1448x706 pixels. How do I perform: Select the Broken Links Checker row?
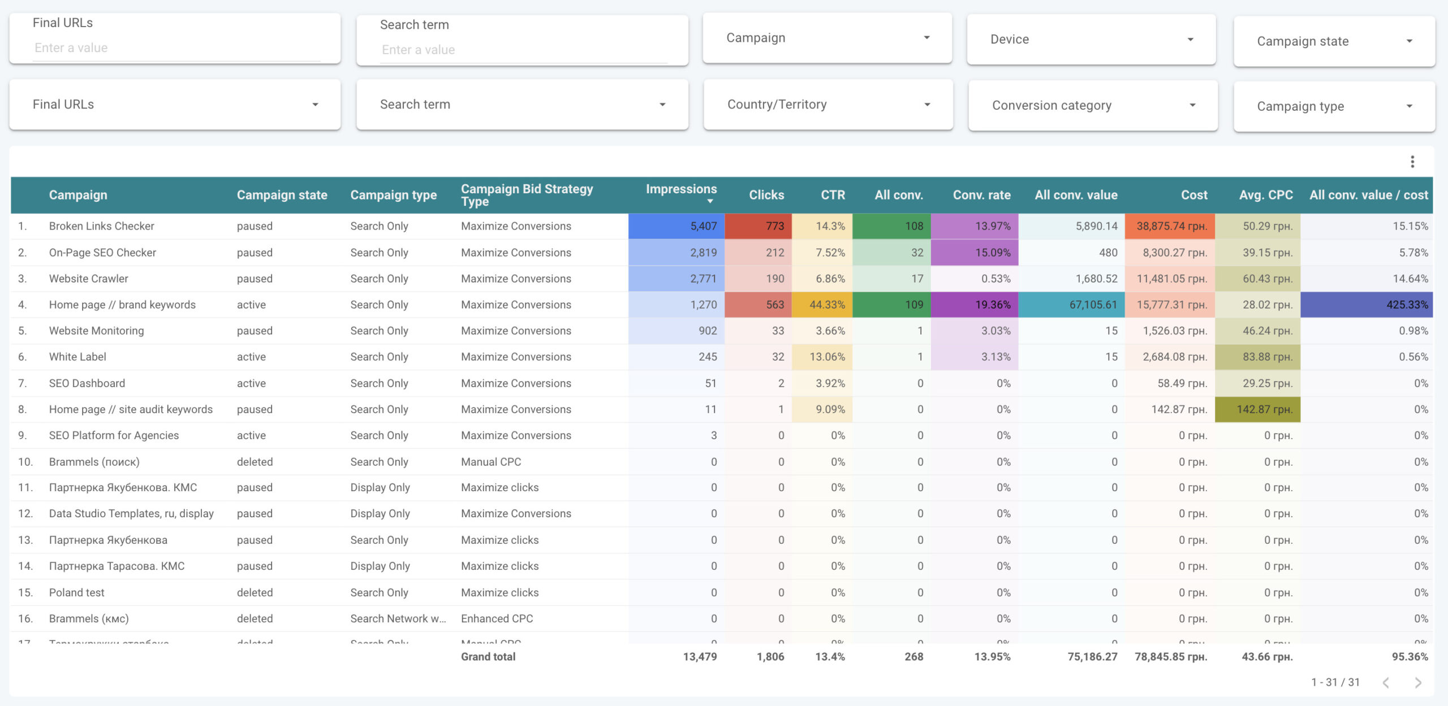click(x=101, y=226)
